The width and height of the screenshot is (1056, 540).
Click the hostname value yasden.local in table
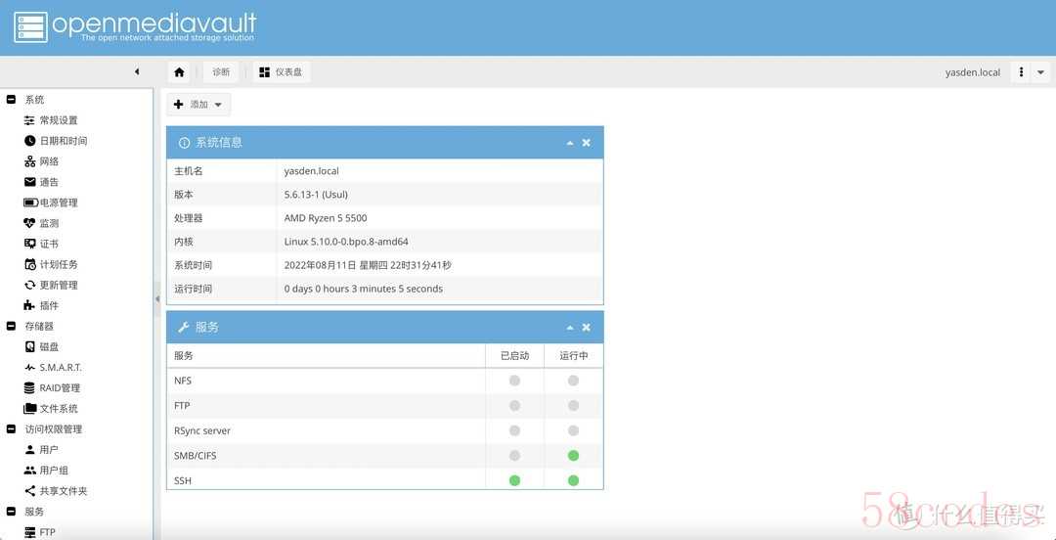tap(311, 171)
